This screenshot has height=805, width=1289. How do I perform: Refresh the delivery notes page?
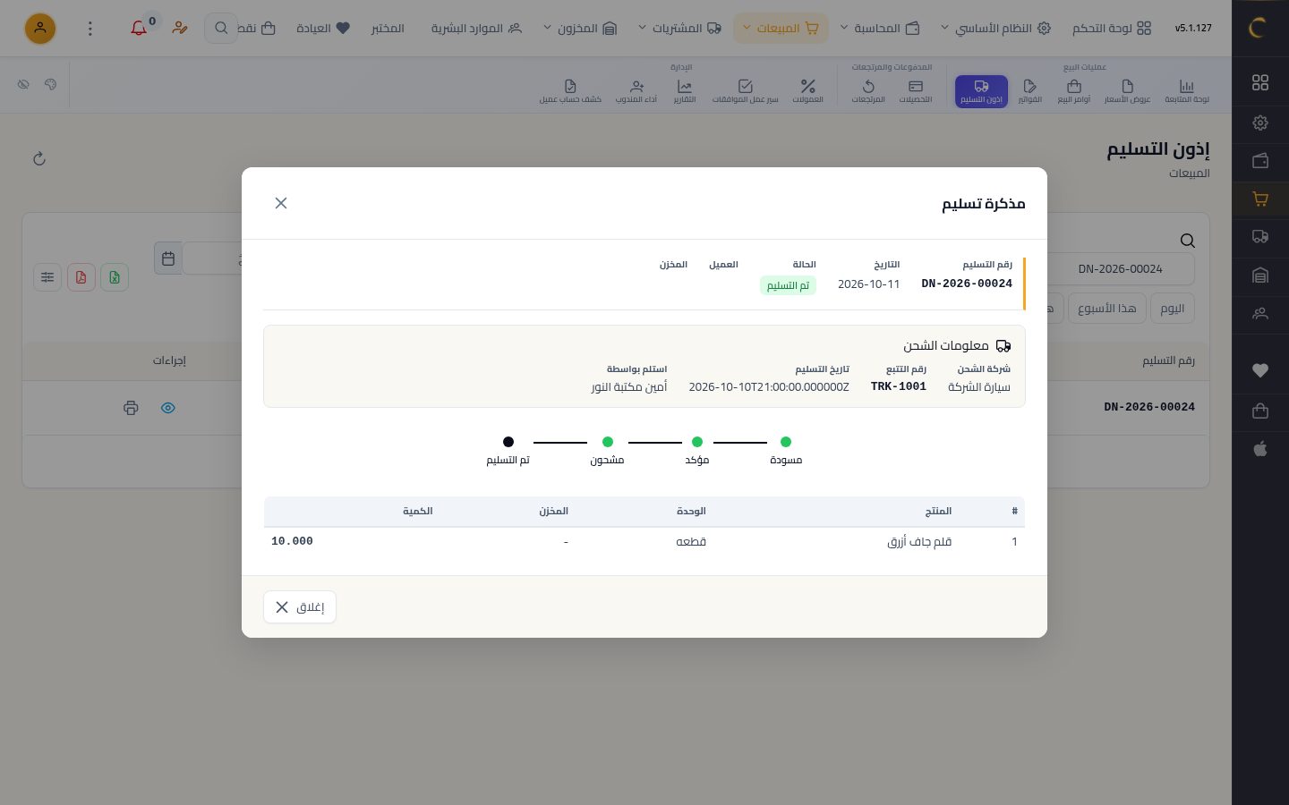pos(39,159)
